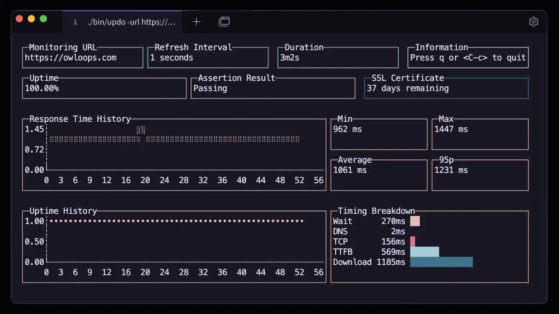
Task: Maximize window using green button
Action: coord(43,19)
